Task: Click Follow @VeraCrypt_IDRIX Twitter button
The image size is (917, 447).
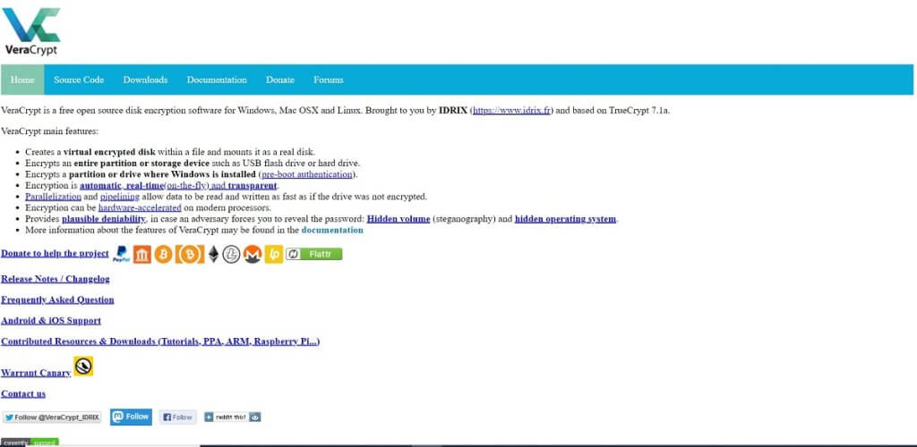Action: pyautogui.click(x=52, y=417)
